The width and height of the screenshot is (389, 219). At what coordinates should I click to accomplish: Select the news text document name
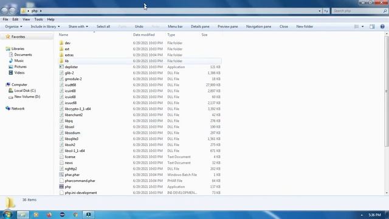69,163
